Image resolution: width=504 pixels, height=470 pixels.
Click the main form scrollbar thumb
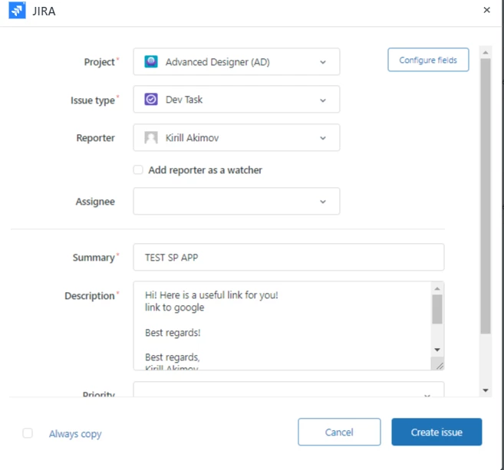tap(486, 196)
